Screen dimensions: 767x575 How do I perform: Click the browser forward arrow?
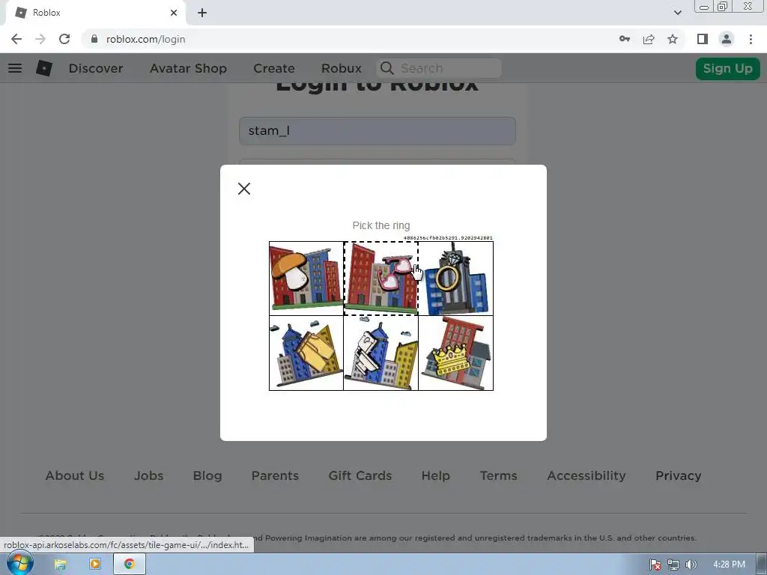pyautogui.click(x=40, y=39)
